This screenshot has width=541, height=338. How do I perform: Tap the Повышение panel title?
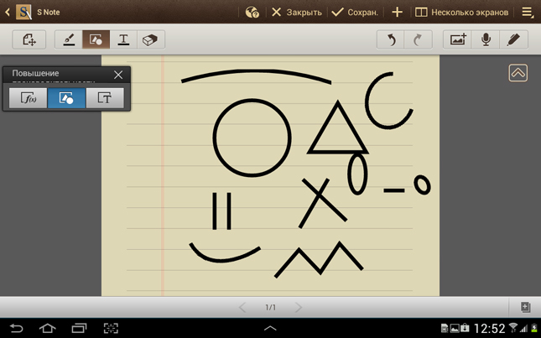click(x=35, y=74)
